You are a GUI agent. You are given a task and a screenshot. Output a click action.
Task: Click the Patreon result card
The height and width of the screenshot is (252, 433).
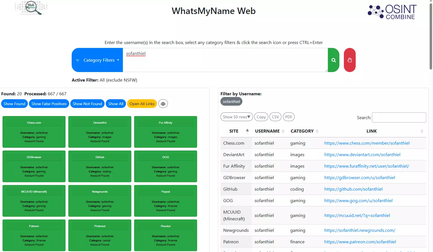pyautogui.click(x=34, y=235)
